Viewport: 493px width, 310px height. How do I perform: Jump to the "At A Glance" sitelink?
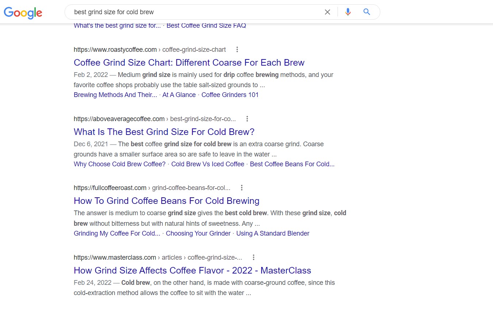click(x=179, y=95)
